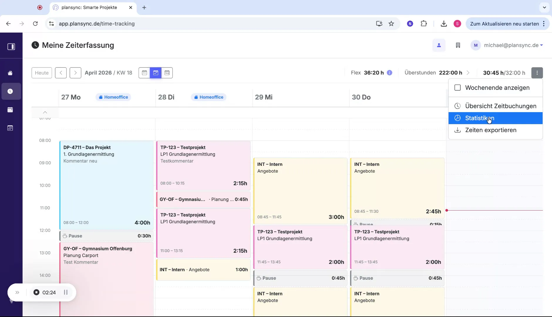Click Zum Aktualisieren neu starten button
This screenshot has height=317, width=552.
tap(504, 24)
